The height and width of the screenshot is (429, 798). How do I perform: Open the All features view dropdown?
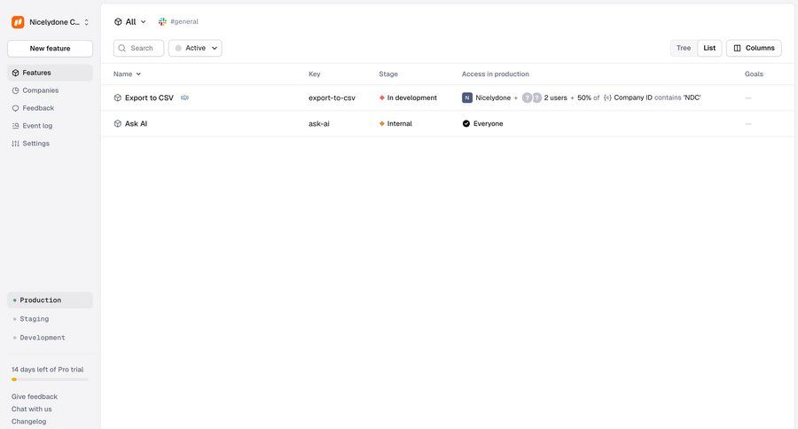pyautogui.click(x=130, y=22)
